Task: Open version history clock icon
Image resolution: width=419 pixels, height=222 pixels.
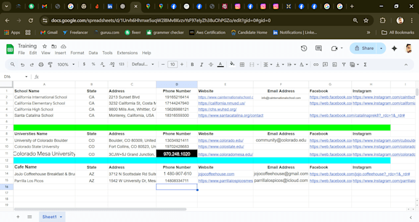Action: [304, 49]
